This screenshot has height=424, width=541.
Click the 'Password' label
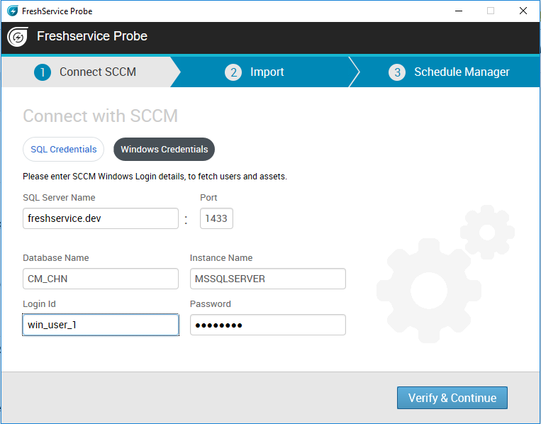click(211, 304)
